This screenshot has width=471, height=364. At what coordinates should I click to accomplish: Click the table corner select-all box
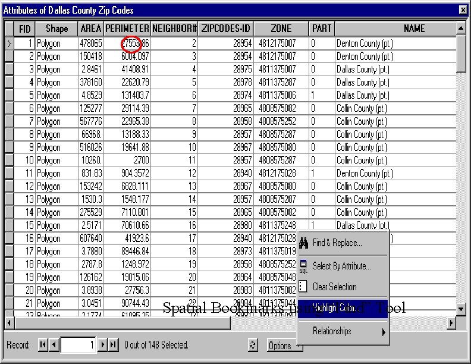click(x=10, y=29)
